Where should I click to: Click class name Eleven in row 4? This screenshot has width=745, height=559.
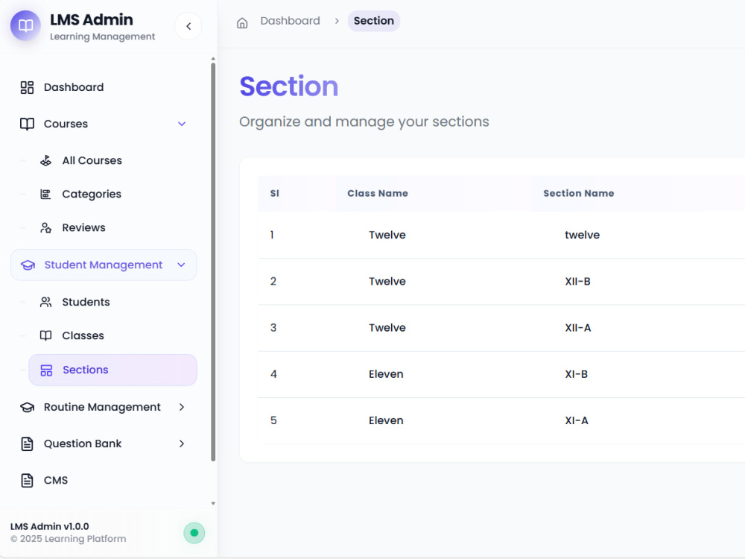tap(386, 375)
